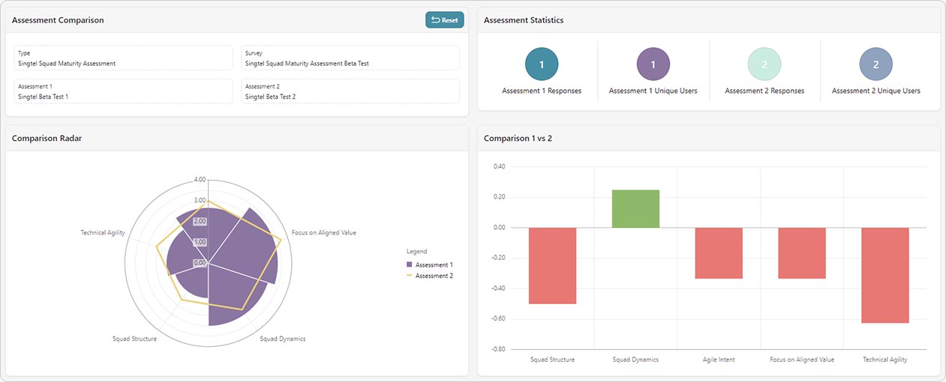The height and width of the screenshot is (382, 946).
Task: Click the Assessment 2 Responses count circle
Action: [764, 64]
